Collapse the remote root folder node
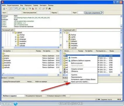The image size is (124, 106). point(64,33)
